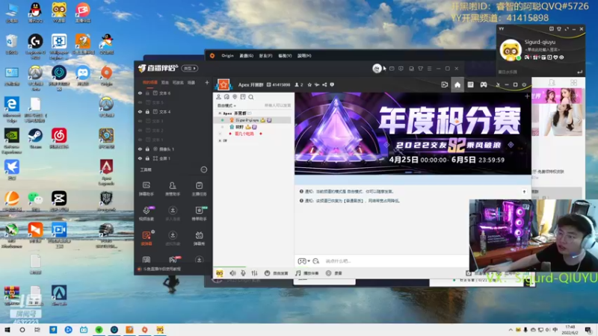
Task: Open Origin from the taskbar
Action: tap(144, 329)
